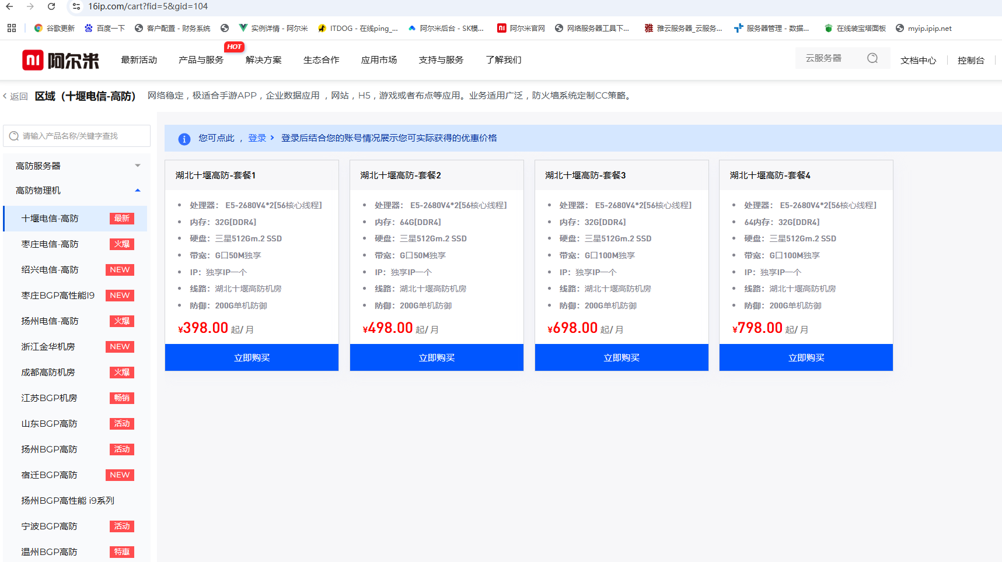Viewport: 1002px width, 562px height.
Task: Open the 阿尔米后台 bookmark
Action: tap(446, 28)
